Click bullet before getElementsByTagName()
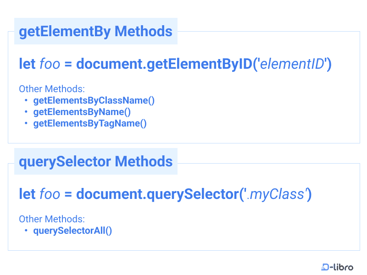The image size is (367, 275). pos(26,123)
